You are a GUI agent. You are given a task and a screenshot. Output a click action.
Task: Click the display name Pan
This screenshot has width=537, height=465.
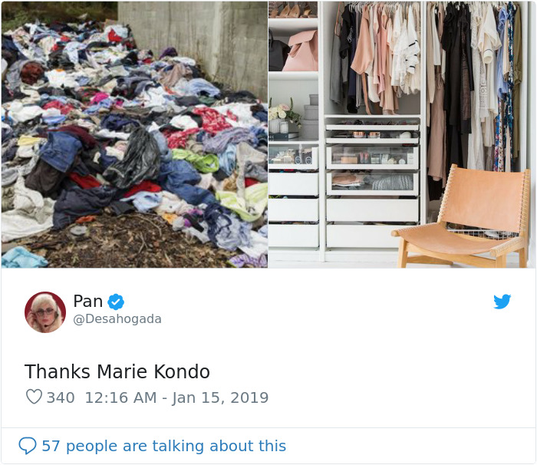point(88,302)
